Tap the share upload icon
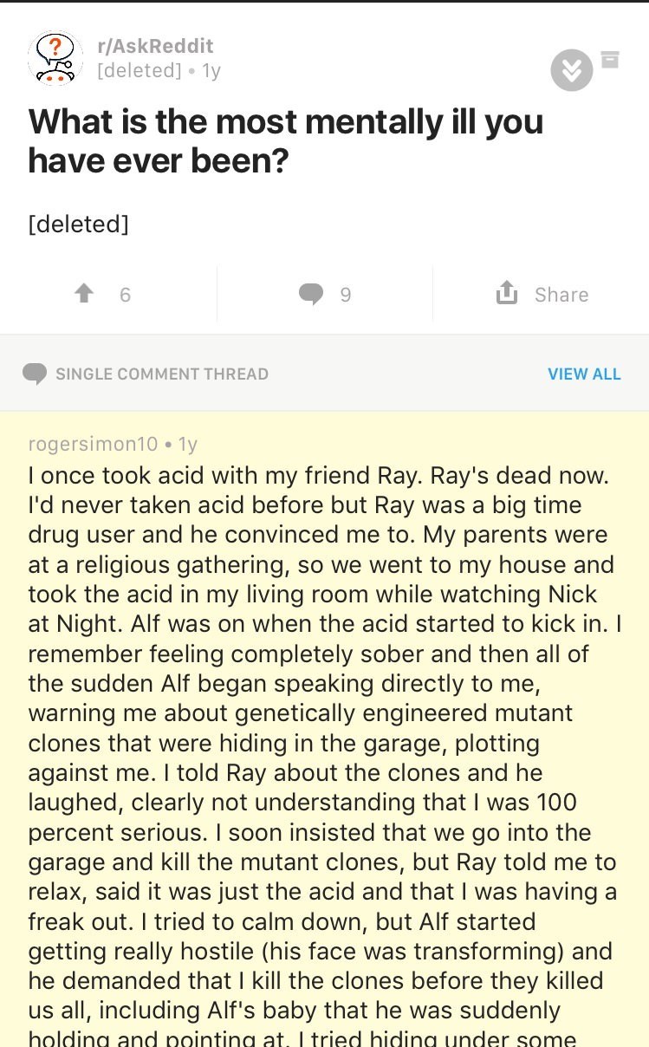 pos(506,295)
